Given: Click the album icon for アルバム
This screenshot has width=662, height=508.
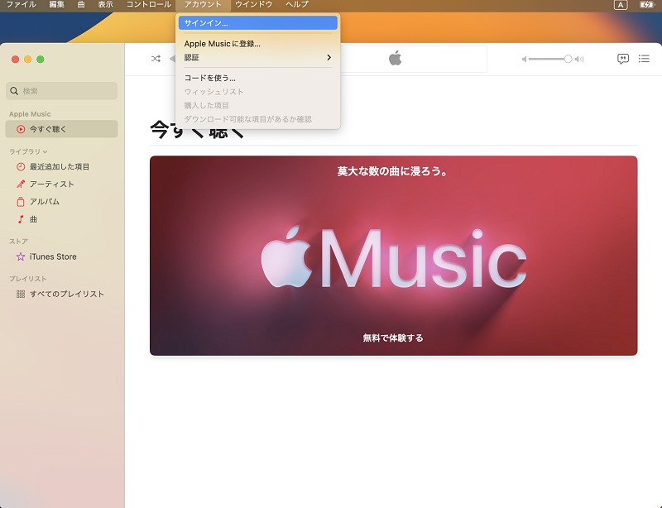Looking at the screenshot, I should click(20, 202).
